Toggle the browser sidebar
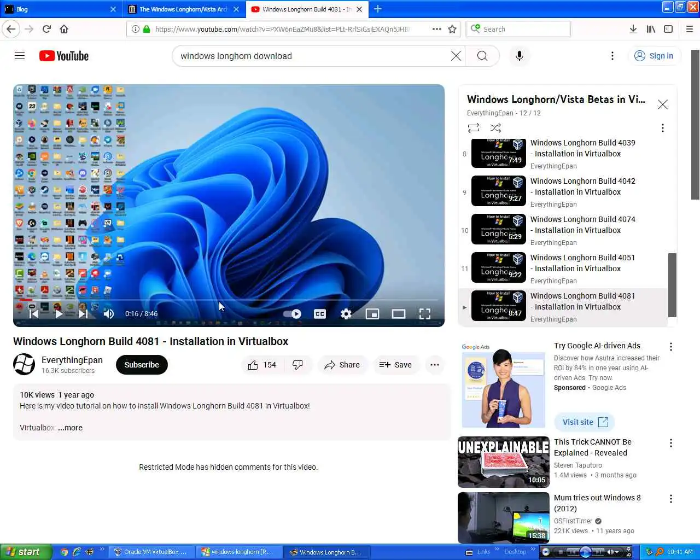The width and height of the screenshot is (700, 560). coord(668,29)
